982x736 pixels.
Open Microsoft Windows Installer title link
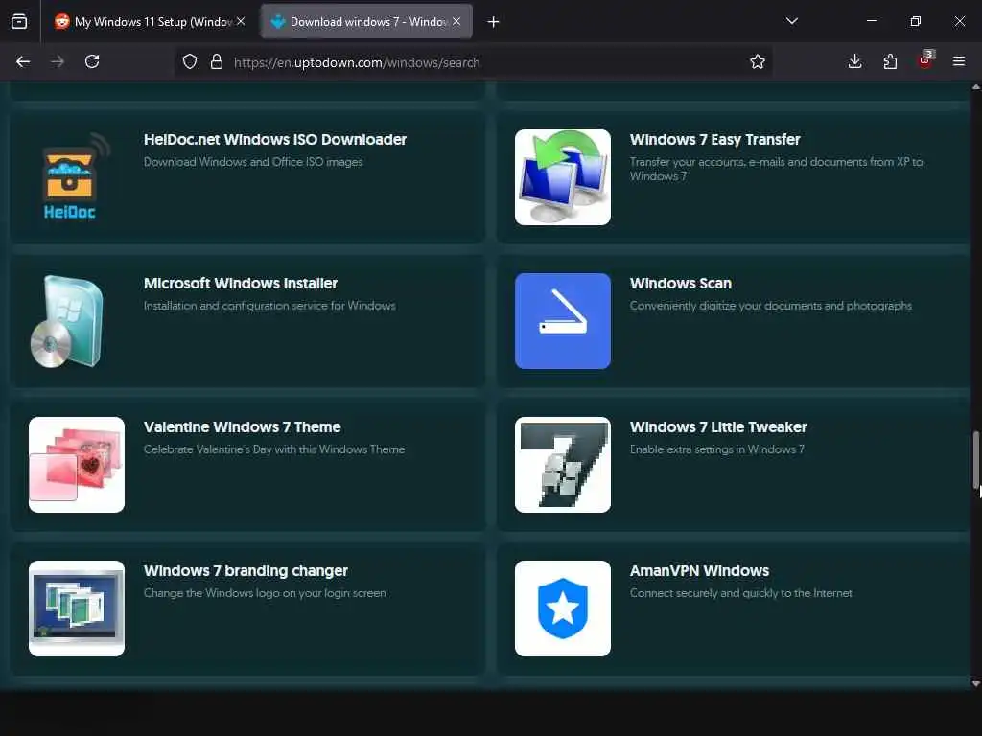pos(241,284)
